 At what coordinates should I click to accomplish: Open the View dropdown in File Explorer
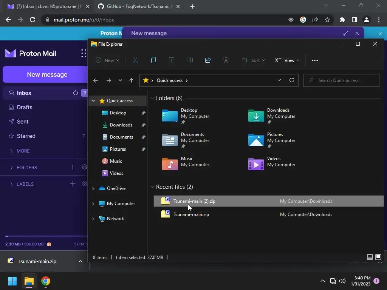point(287,60)
